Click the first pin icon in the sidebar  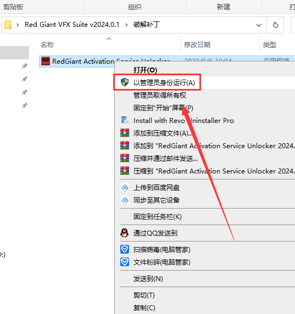click(25, 66)
